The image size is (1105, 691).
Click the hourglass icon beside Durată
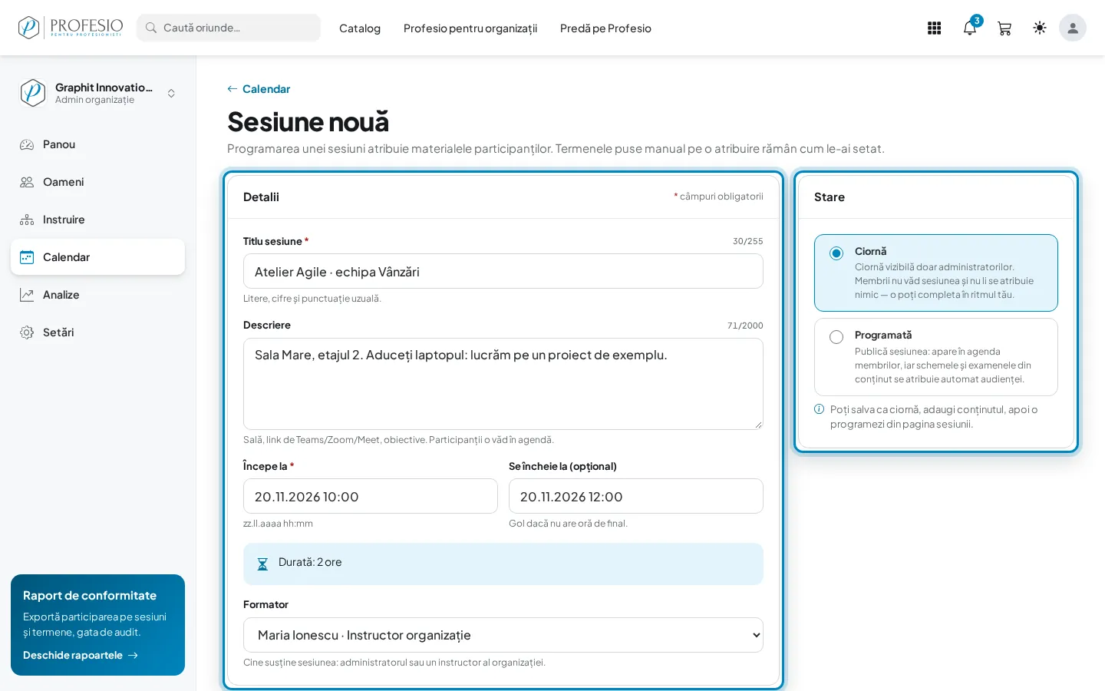pyautogui.click(x=262, y=564)
